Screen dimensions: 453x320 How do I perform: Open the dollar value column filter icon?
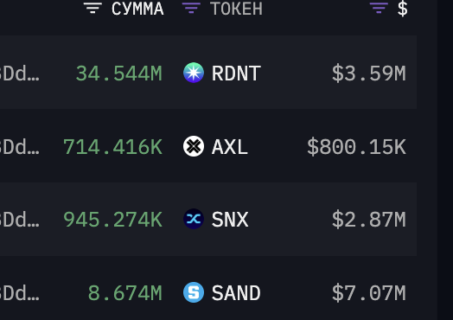[x=379, y=8]
